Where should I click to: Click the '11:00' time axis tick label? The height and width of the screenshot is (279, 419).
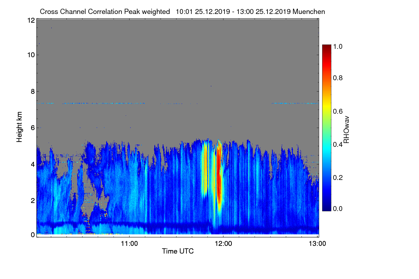pos(129,243)
